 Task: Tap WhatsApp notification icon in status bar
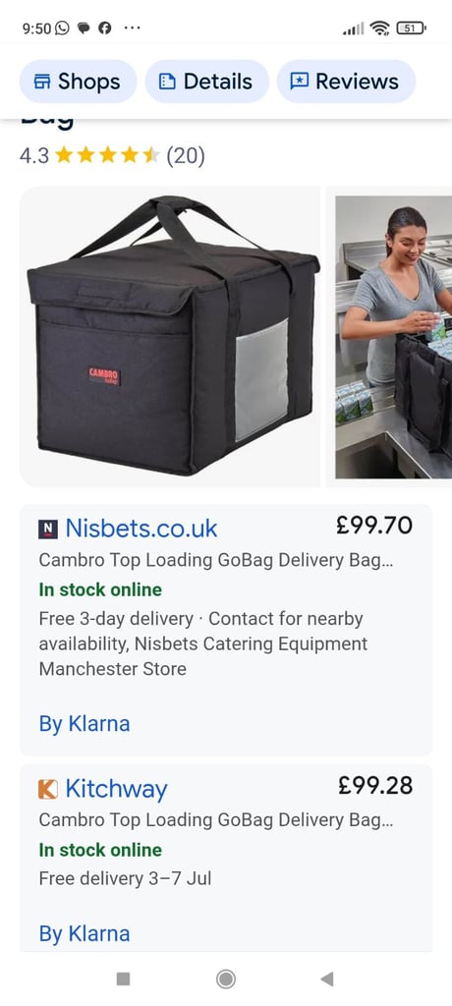pos(62,28)
